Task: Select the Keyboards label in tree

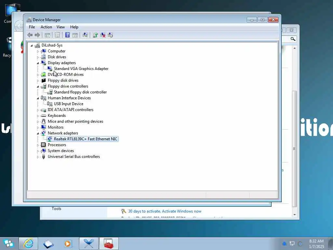Action: [57, 116]
